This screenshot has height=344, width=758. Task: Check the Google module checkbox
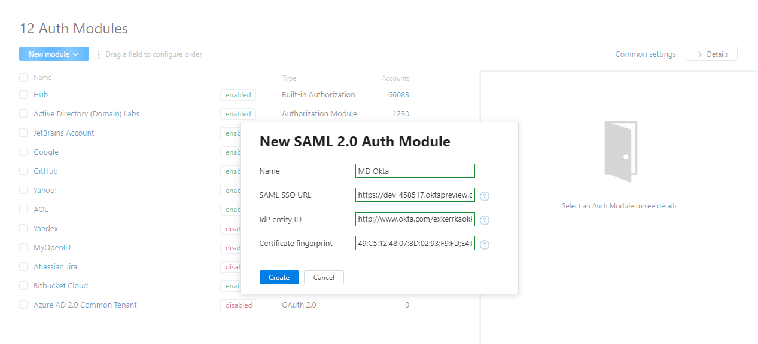coord(23,152)
